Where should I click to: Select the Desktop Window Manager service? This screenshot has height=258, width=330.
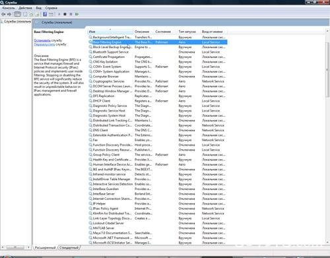[158, 91]
